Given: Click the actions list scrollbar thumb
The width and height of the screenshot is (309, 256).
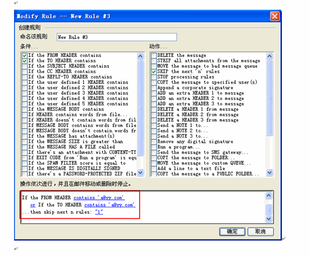Looking at the screenshot, I should pyautogui.click(x=269, y=98).
